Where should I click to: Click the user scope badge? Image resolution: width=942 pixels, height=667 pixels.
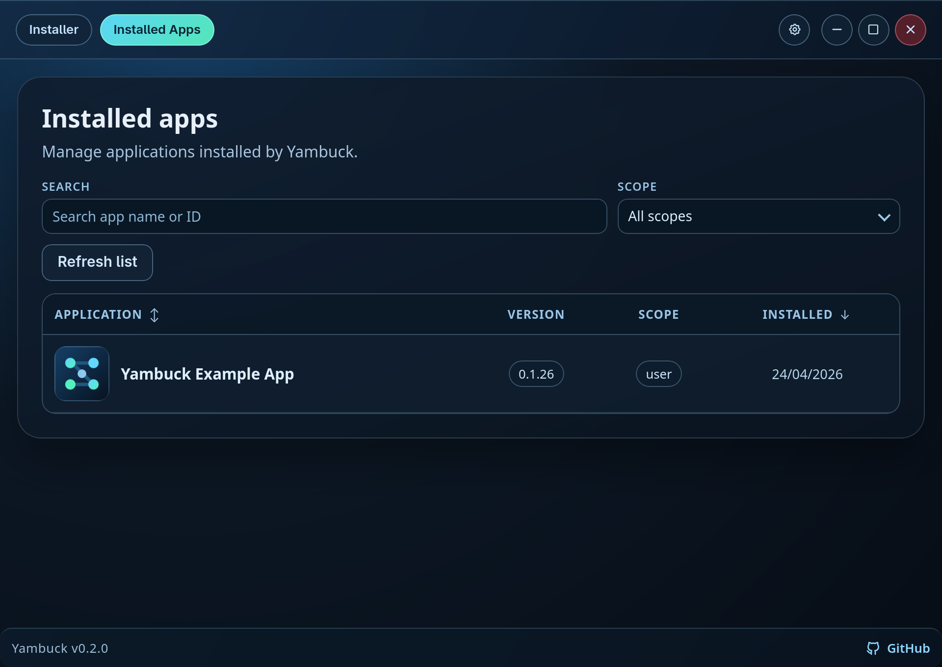(658, 374)
